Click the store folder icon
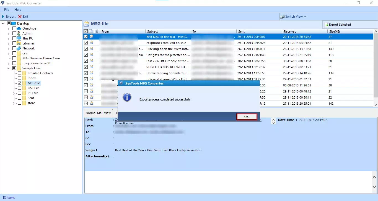Viewport: 378px width, 201px height. coord(24,103)
